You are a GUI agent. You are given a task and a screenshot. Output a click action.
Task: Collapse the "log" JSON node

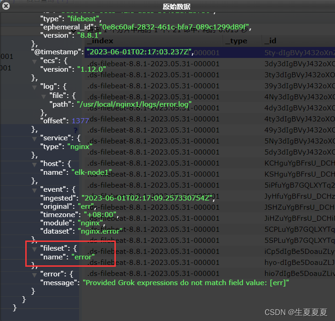pyautogui.click(x=34, y=87)
